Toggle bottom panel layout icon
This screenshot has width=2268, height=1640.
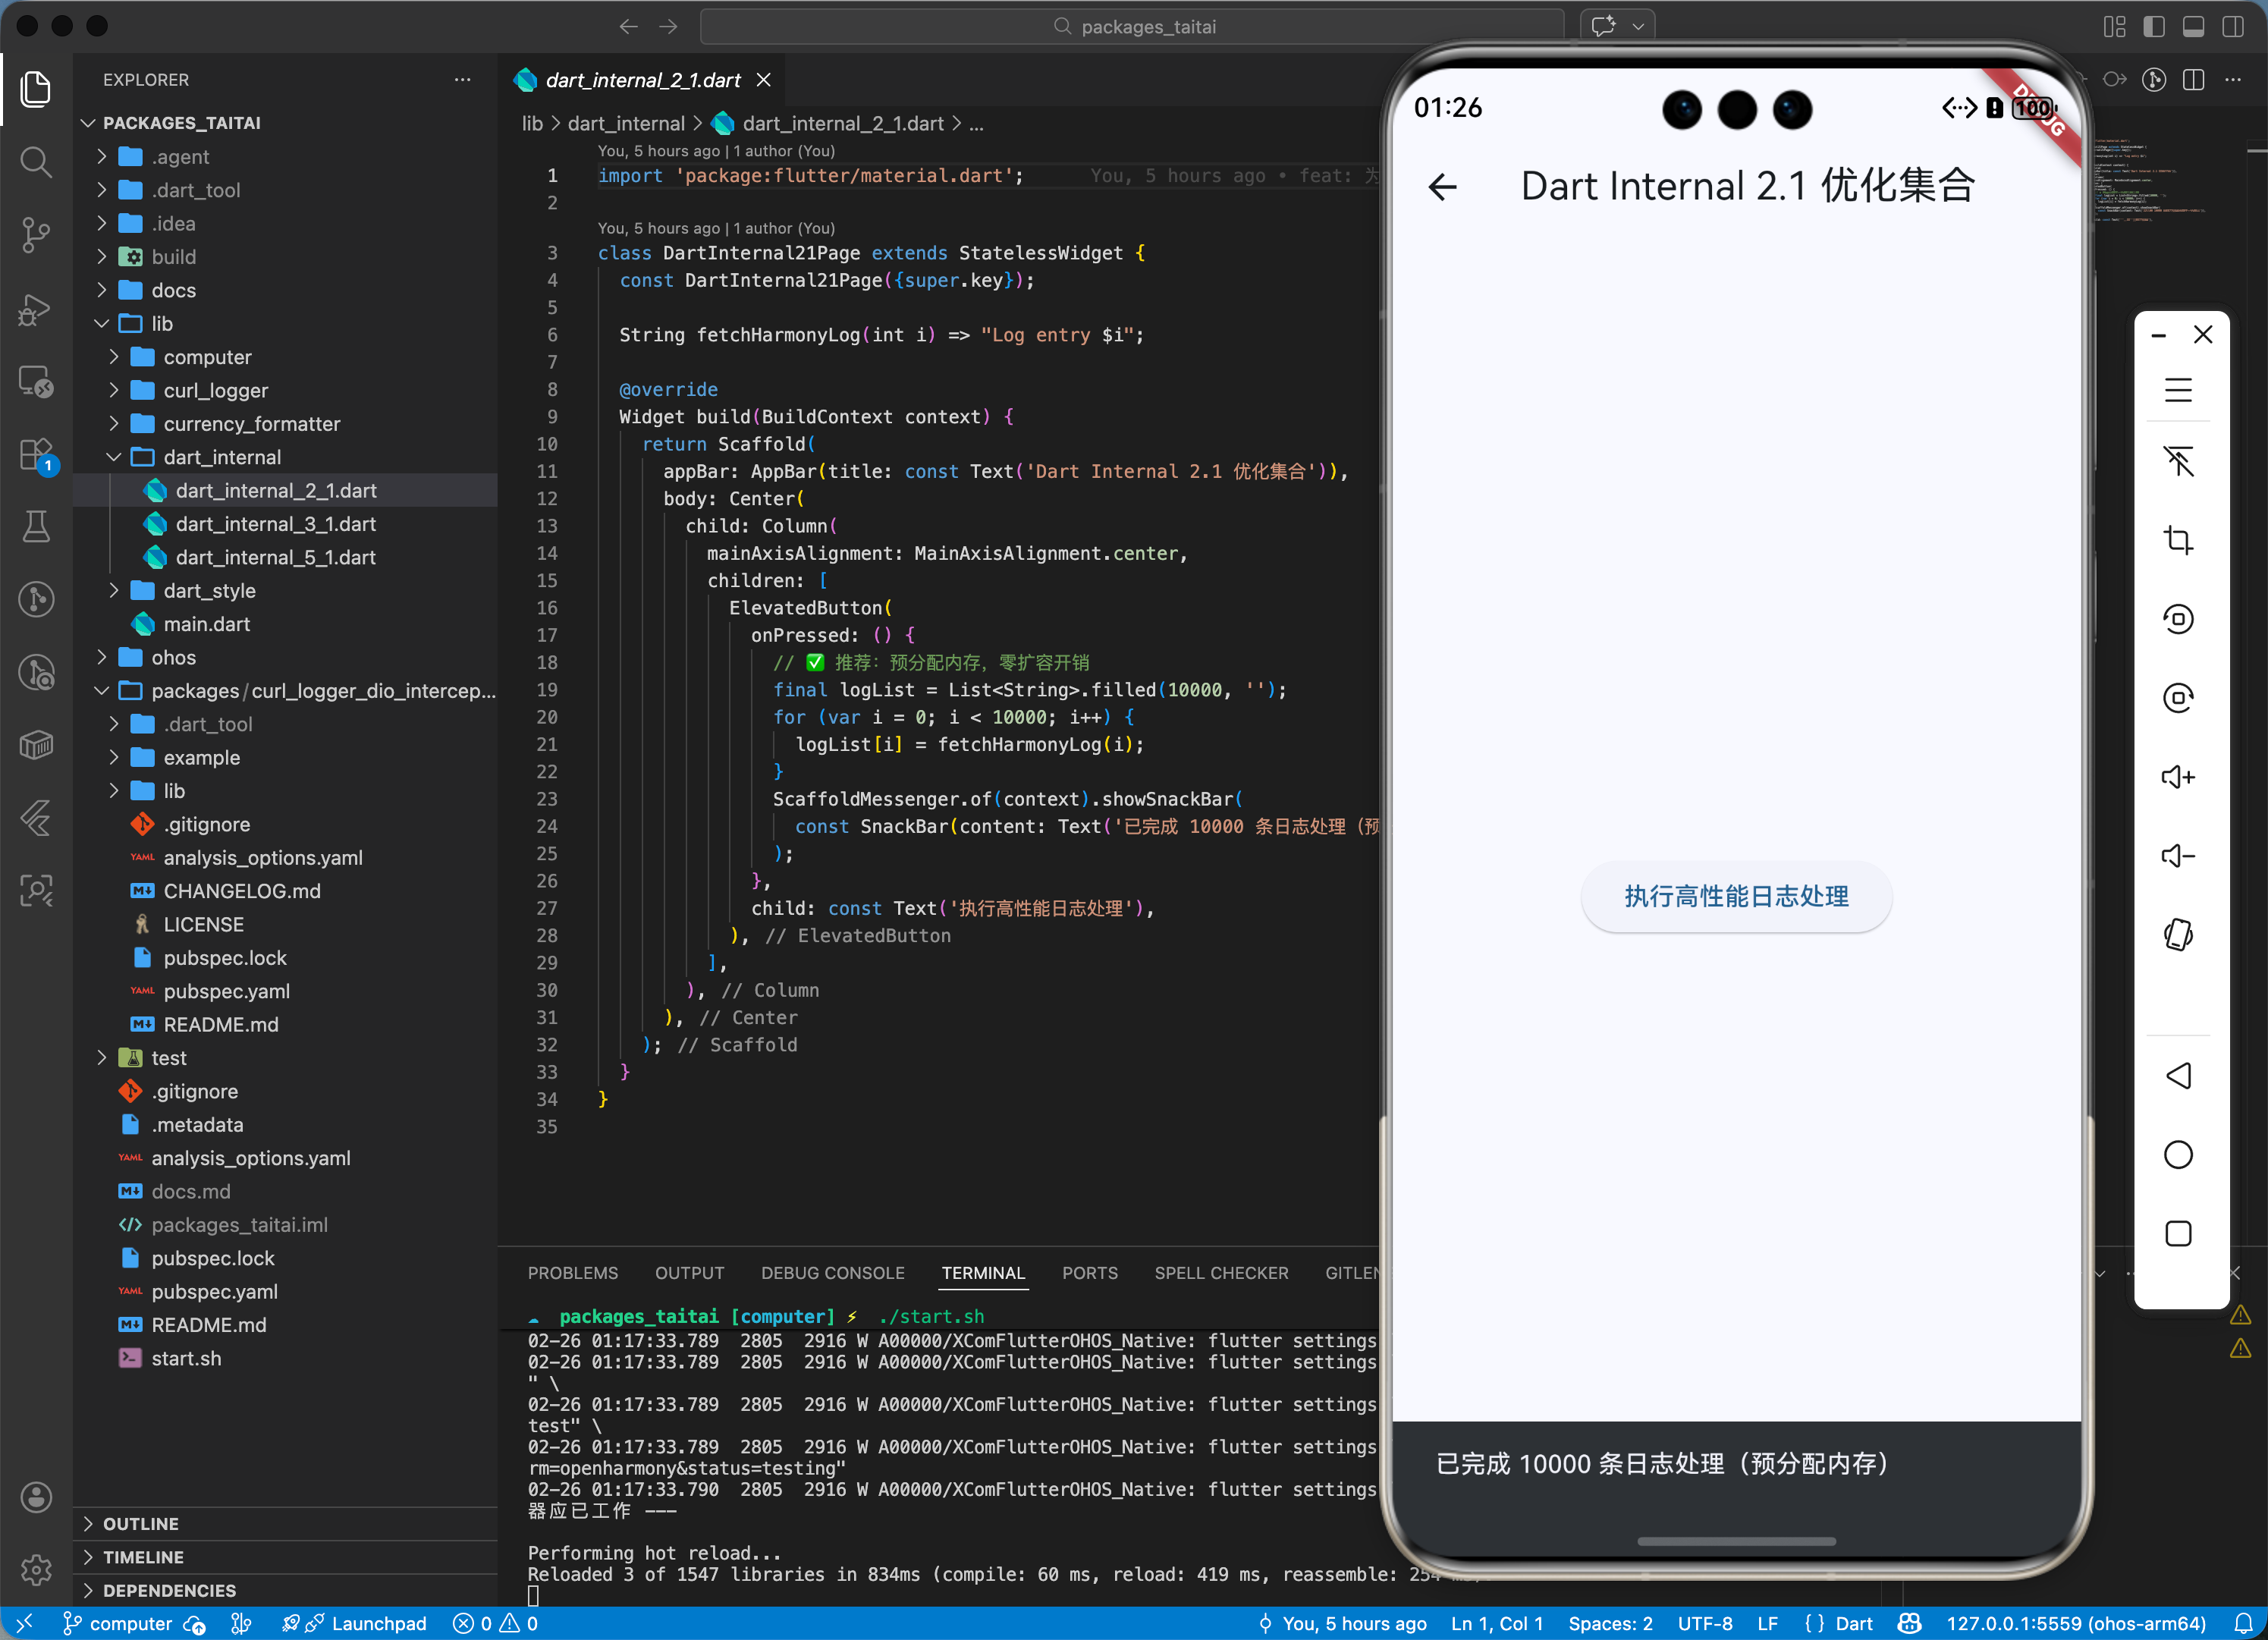coord(2193,27)
